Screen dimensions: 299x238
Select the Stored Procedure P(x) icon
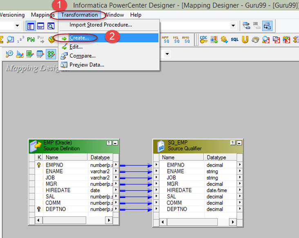point(31,40)
